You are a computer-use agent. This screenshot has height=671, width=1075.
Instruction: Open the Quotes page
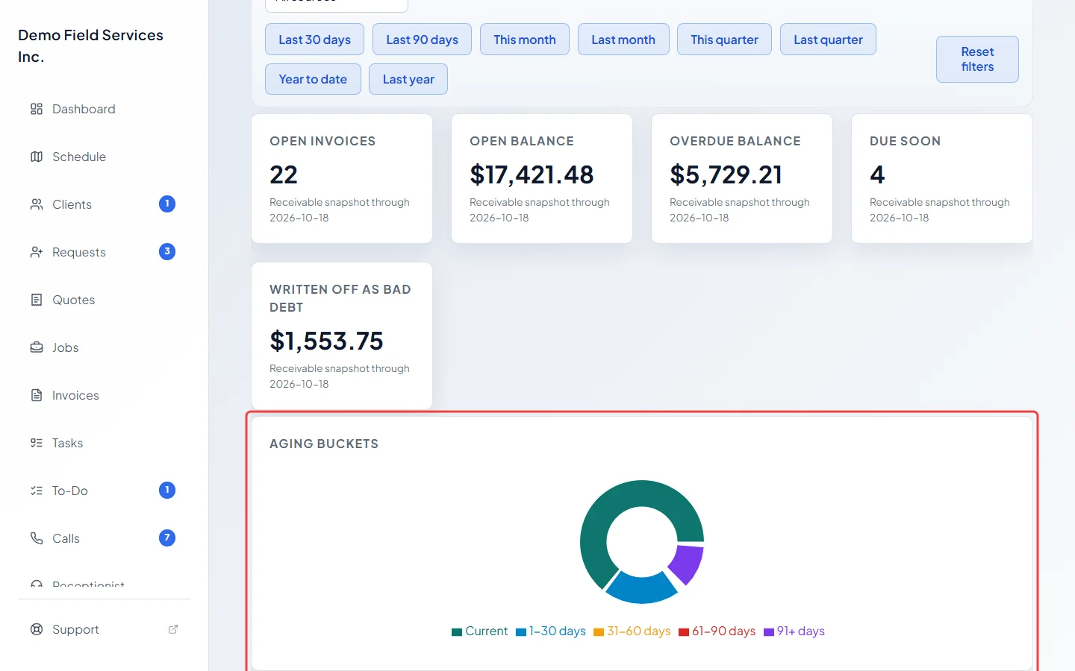[x=105, y=300]
